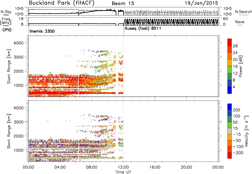Click the blue top of the Velocity colorbar
252x174 pixels.
pos(230,107)
